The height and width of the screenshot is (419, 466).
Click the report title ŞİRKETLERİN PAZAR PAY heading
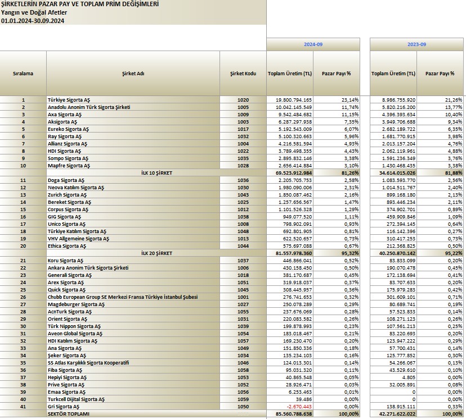pyautogui.click(x=80, y=4)
